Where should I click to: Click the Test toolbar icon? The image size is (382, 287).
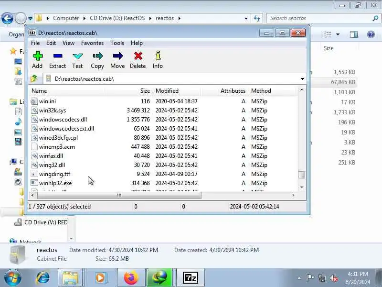click(x=78, y=56)
